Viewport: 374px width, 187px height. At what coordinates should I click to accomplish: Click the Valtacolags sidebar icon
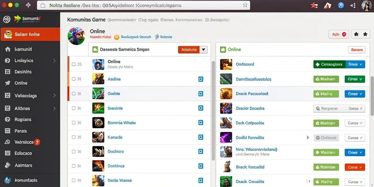click(x=8, y=96)
